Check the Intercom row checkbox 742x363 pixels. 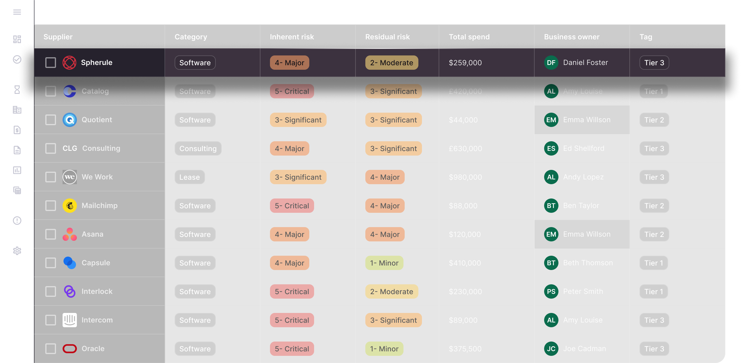point(51,320)
